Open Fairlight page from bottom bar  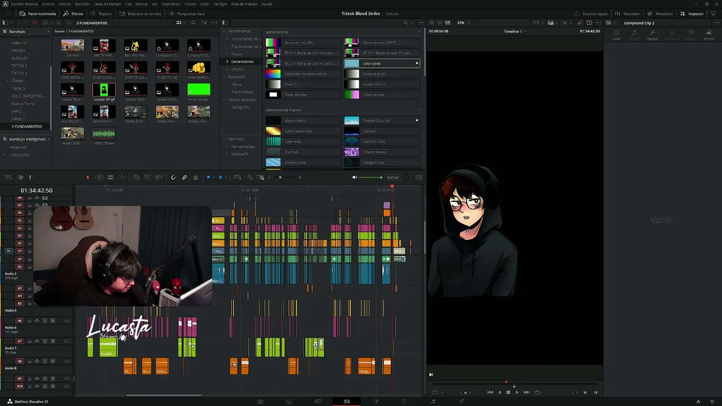[x=433, y=401]
